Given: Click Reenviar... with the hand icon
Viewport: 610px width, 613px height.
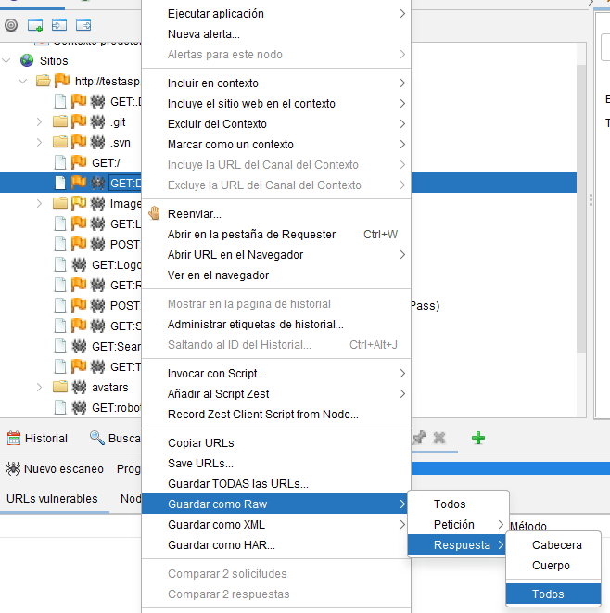Looking at the screenshot, I should click(194, 214).
